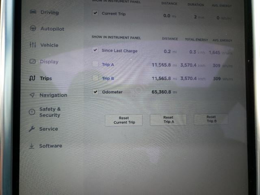Select Since Last Charge 1,645 average energy
Viewport: 260px width, 195px height.
(214, 53)
